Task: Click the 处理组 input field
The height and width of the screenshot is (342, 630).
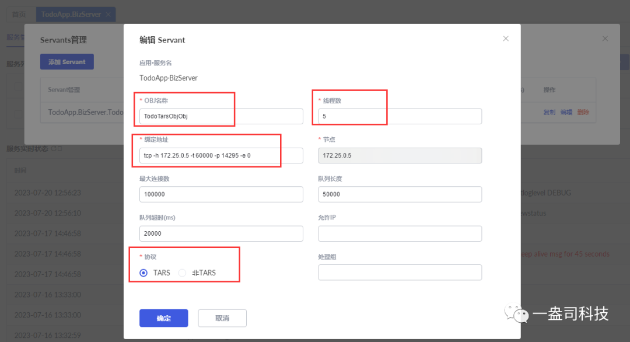Action: 400,272
